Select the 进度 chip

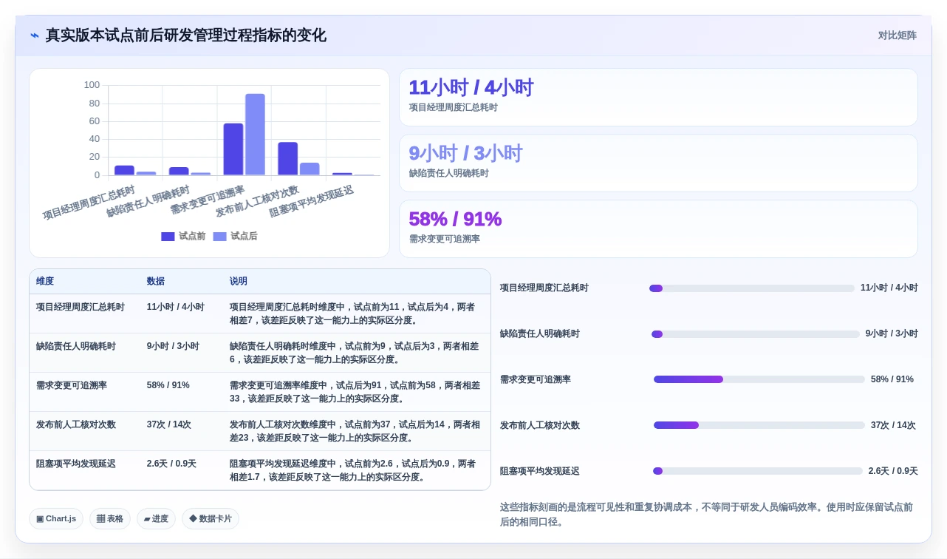(x=156, y=519)
